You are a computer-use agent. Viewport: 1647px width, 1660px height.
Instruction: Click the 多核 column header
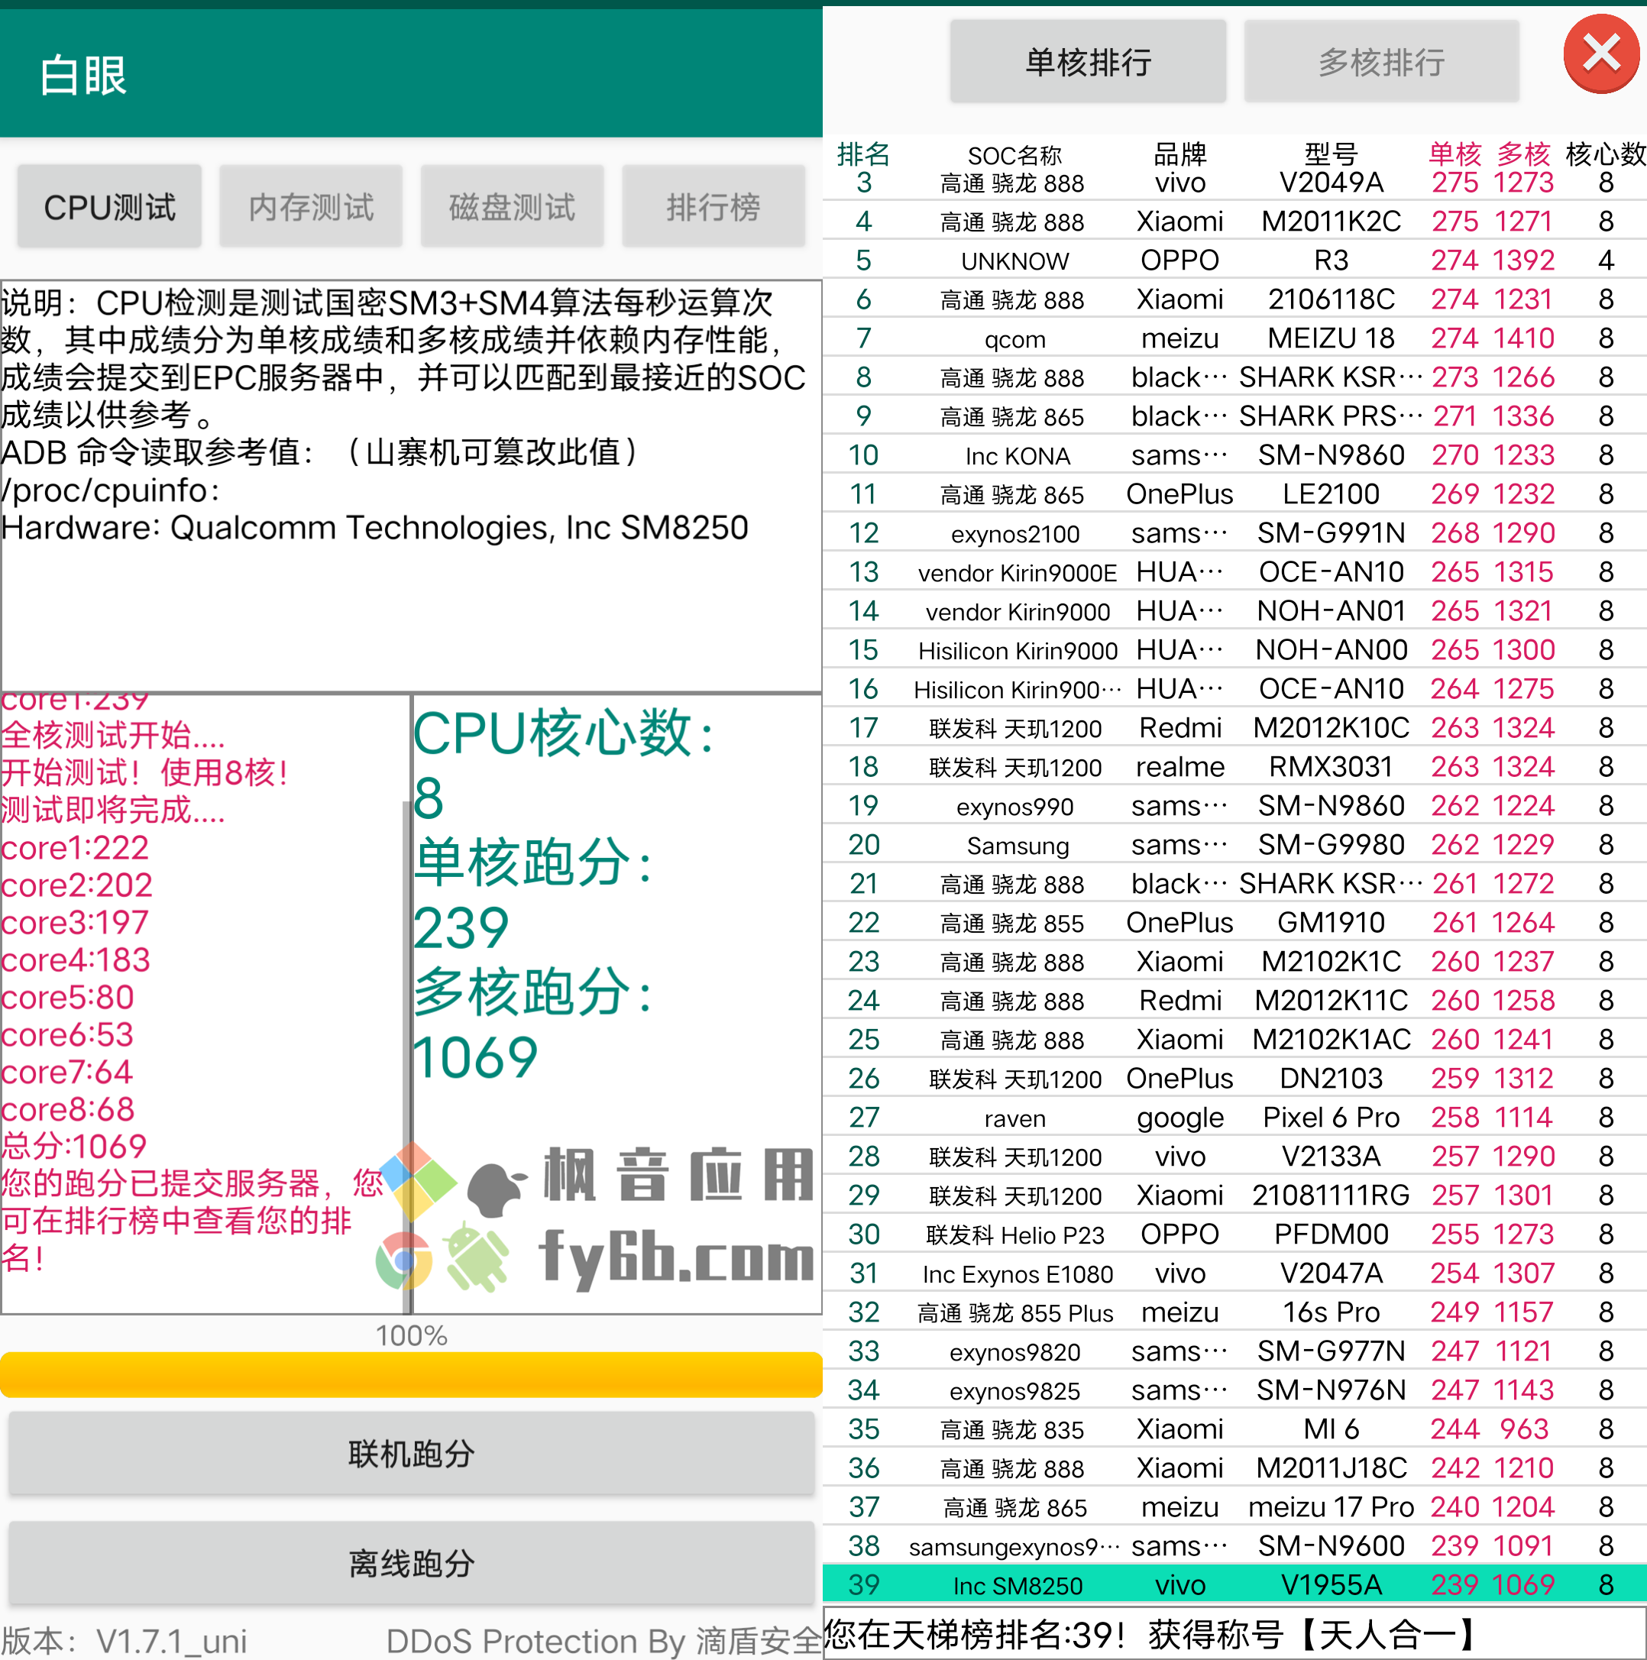point(1523,154)
